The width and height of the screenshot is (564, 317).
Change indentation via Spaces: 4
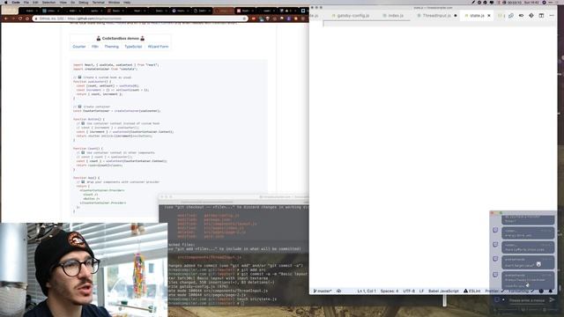(390, 291)
